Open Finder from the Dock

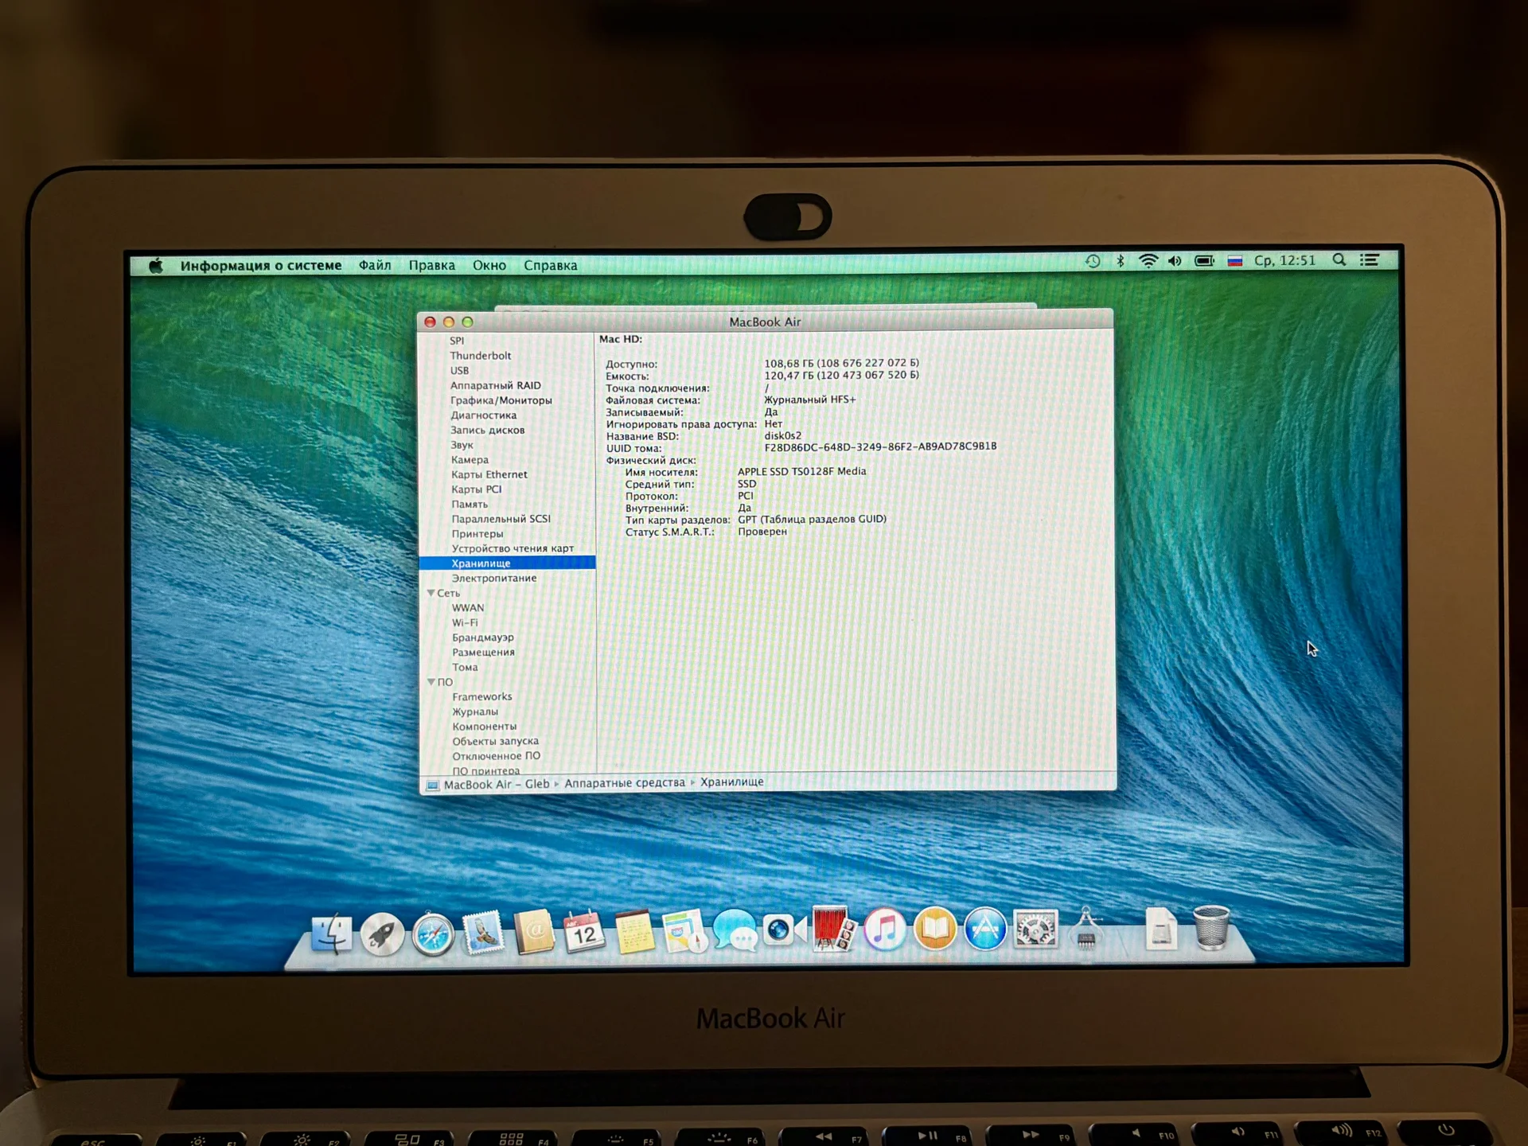331,934
